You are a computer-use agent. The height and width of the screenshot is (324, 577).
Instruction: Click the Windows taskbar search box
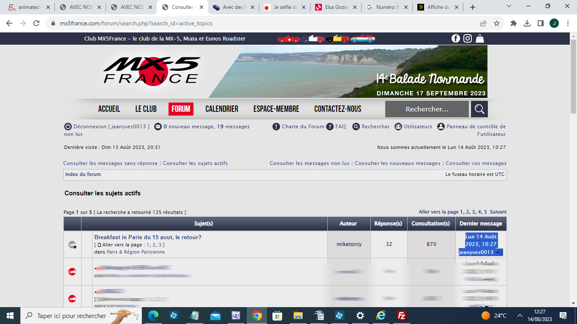80,316
